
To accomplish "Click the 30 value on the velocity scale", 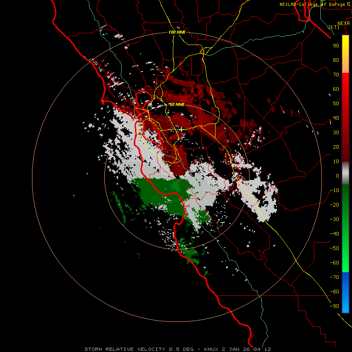I will pos(336,133).
